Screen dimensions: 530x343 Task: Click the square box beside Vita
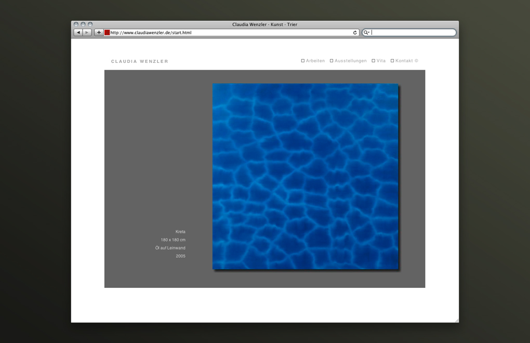373,61
